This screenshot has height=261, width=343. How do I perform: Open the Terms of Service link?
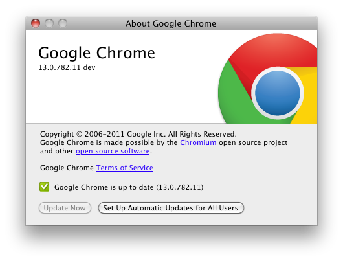point(124,168)
